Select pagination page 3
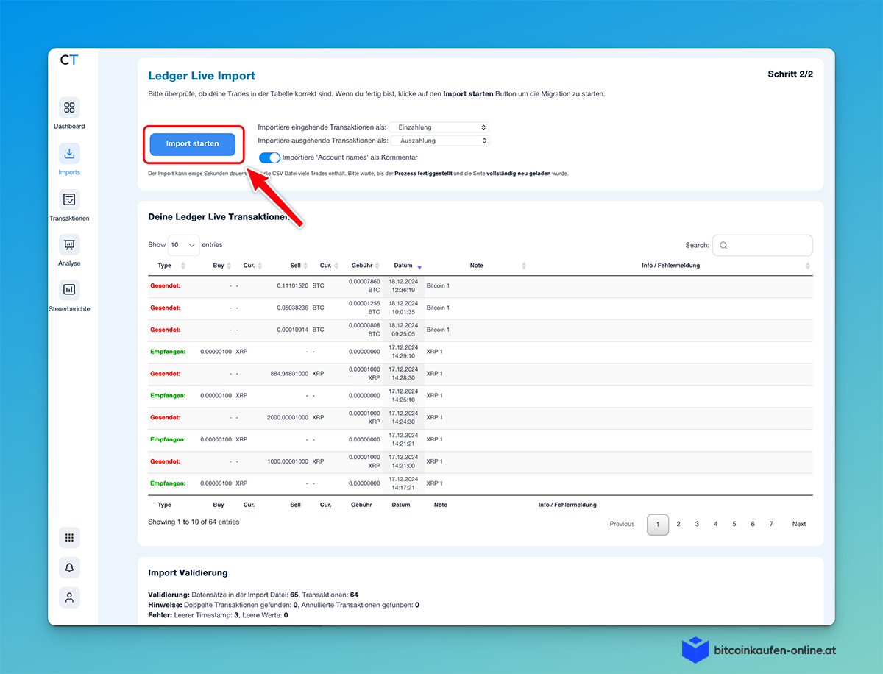 coord(697,524)
